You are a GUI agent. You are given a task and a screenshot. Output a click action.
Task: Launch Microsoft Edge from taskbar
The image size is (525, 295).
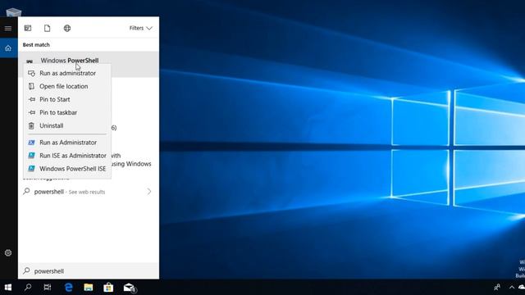(x=69, y=288)
